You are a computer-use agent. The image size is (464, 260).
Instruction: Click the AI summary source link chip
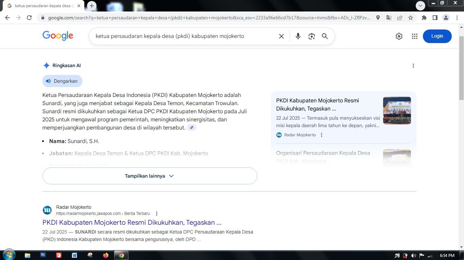(x=192, y=128)
